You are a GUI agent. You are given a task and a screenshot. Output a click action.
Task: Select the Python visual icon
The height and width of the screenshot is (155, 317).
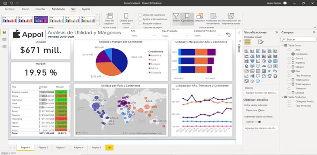click(275, 71)
